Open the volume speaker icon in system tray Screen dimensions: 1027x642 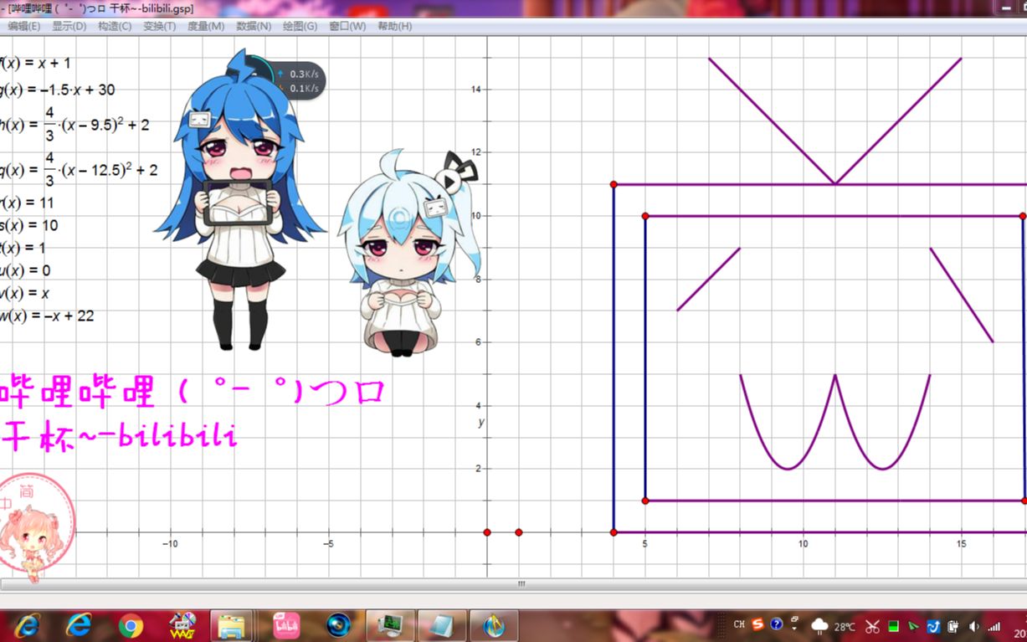pyautogui.click(x=973, y=627)
